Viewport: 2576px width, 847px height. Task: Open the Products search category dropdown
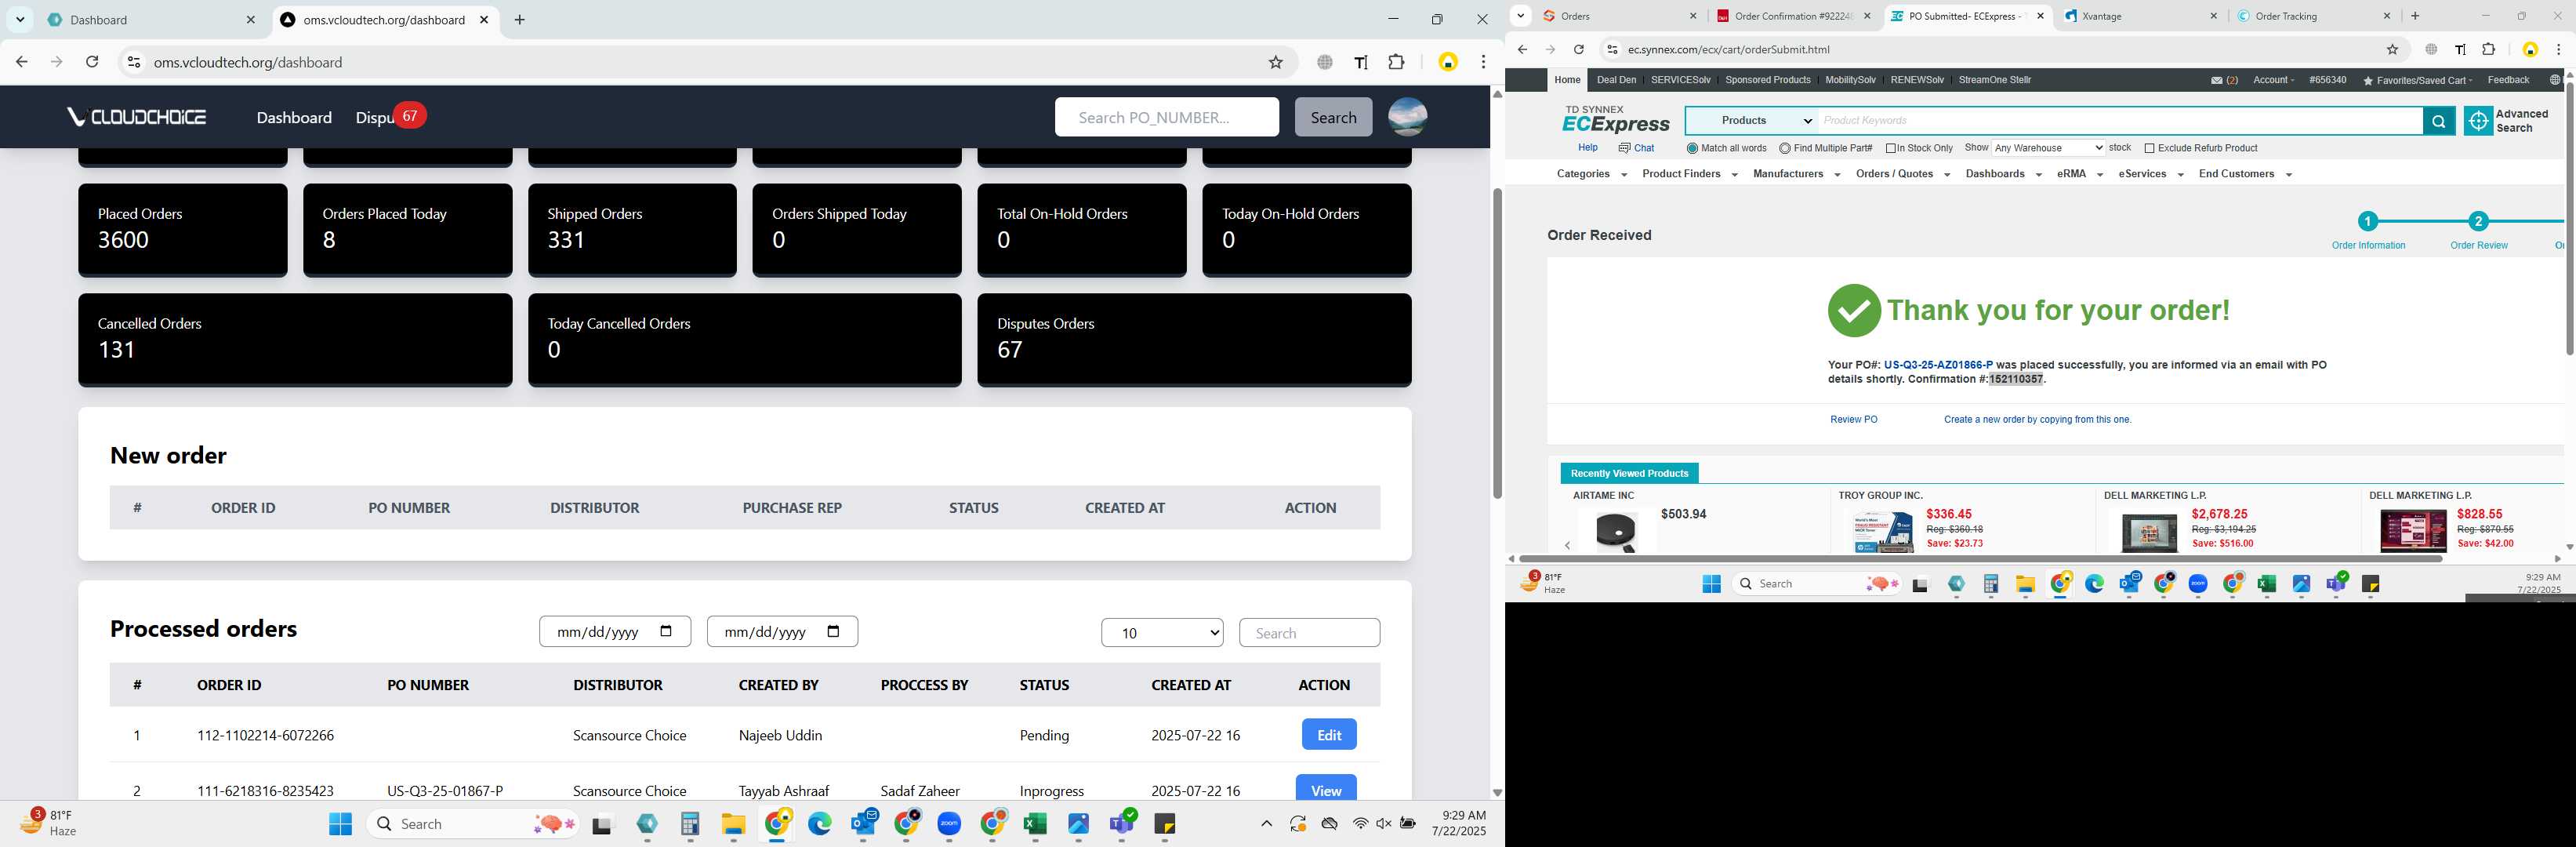[x=1752, y=121]
